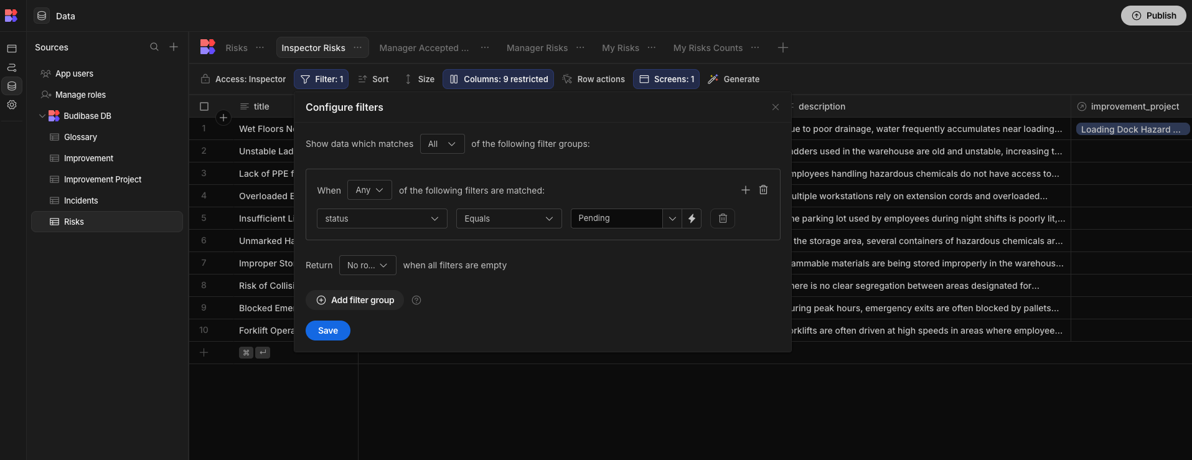This screenshot has height=460, width=1192.
Task: Add a filter to the group
Action: pos(746,190)
